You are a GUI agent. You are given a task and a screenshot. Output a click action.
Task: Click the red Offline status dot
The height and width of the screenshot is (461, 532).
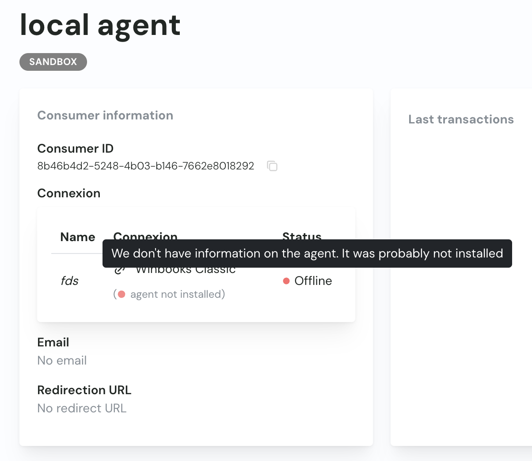pyautogui.click(x=286, y=281)
